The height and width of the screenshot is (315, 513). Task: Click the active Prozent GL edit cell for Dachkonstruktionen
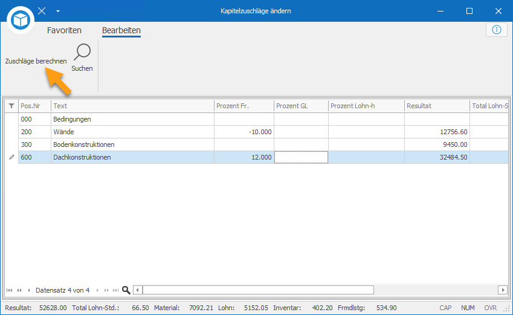click(x=301, y=157)
